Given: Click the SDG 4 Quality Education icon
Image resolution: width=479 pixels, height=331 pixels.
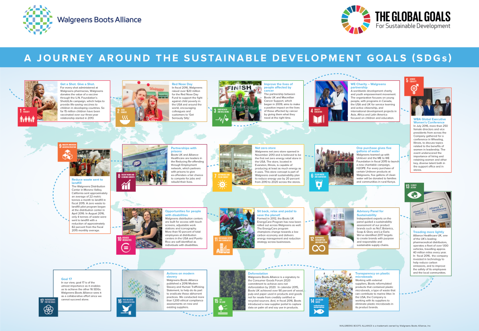Looking at the screenshot, I should tap(319, 116).
